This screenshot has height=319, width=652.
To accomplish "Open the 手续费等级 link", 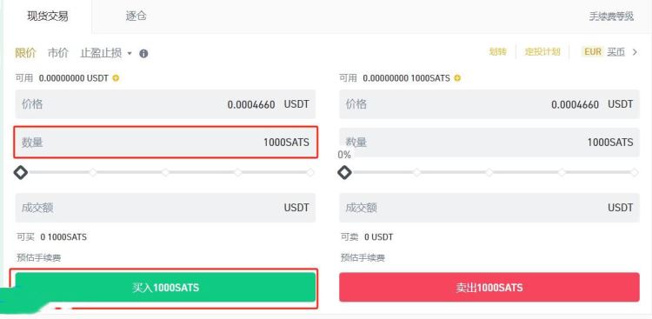I will [x=611, y=17].
